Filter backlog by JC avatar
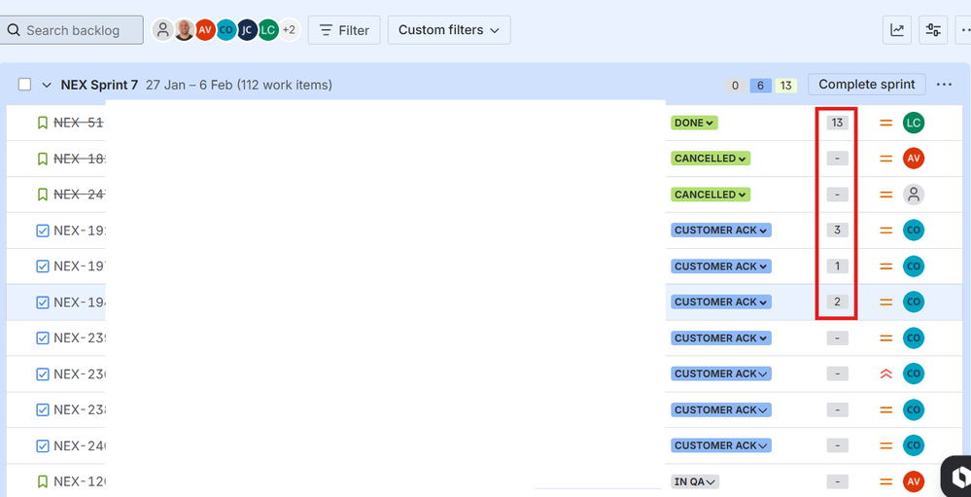971x497 pixels. tap(247, 30)
